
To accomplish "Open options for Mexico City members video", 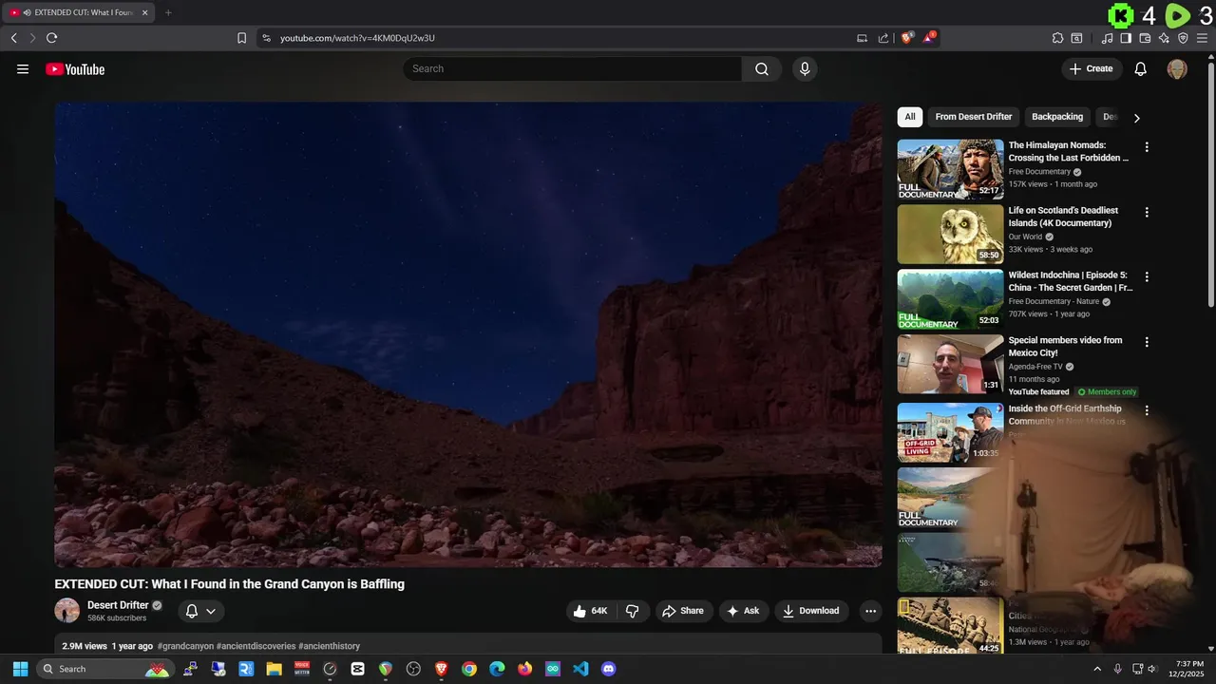I will coord(1147,342).
